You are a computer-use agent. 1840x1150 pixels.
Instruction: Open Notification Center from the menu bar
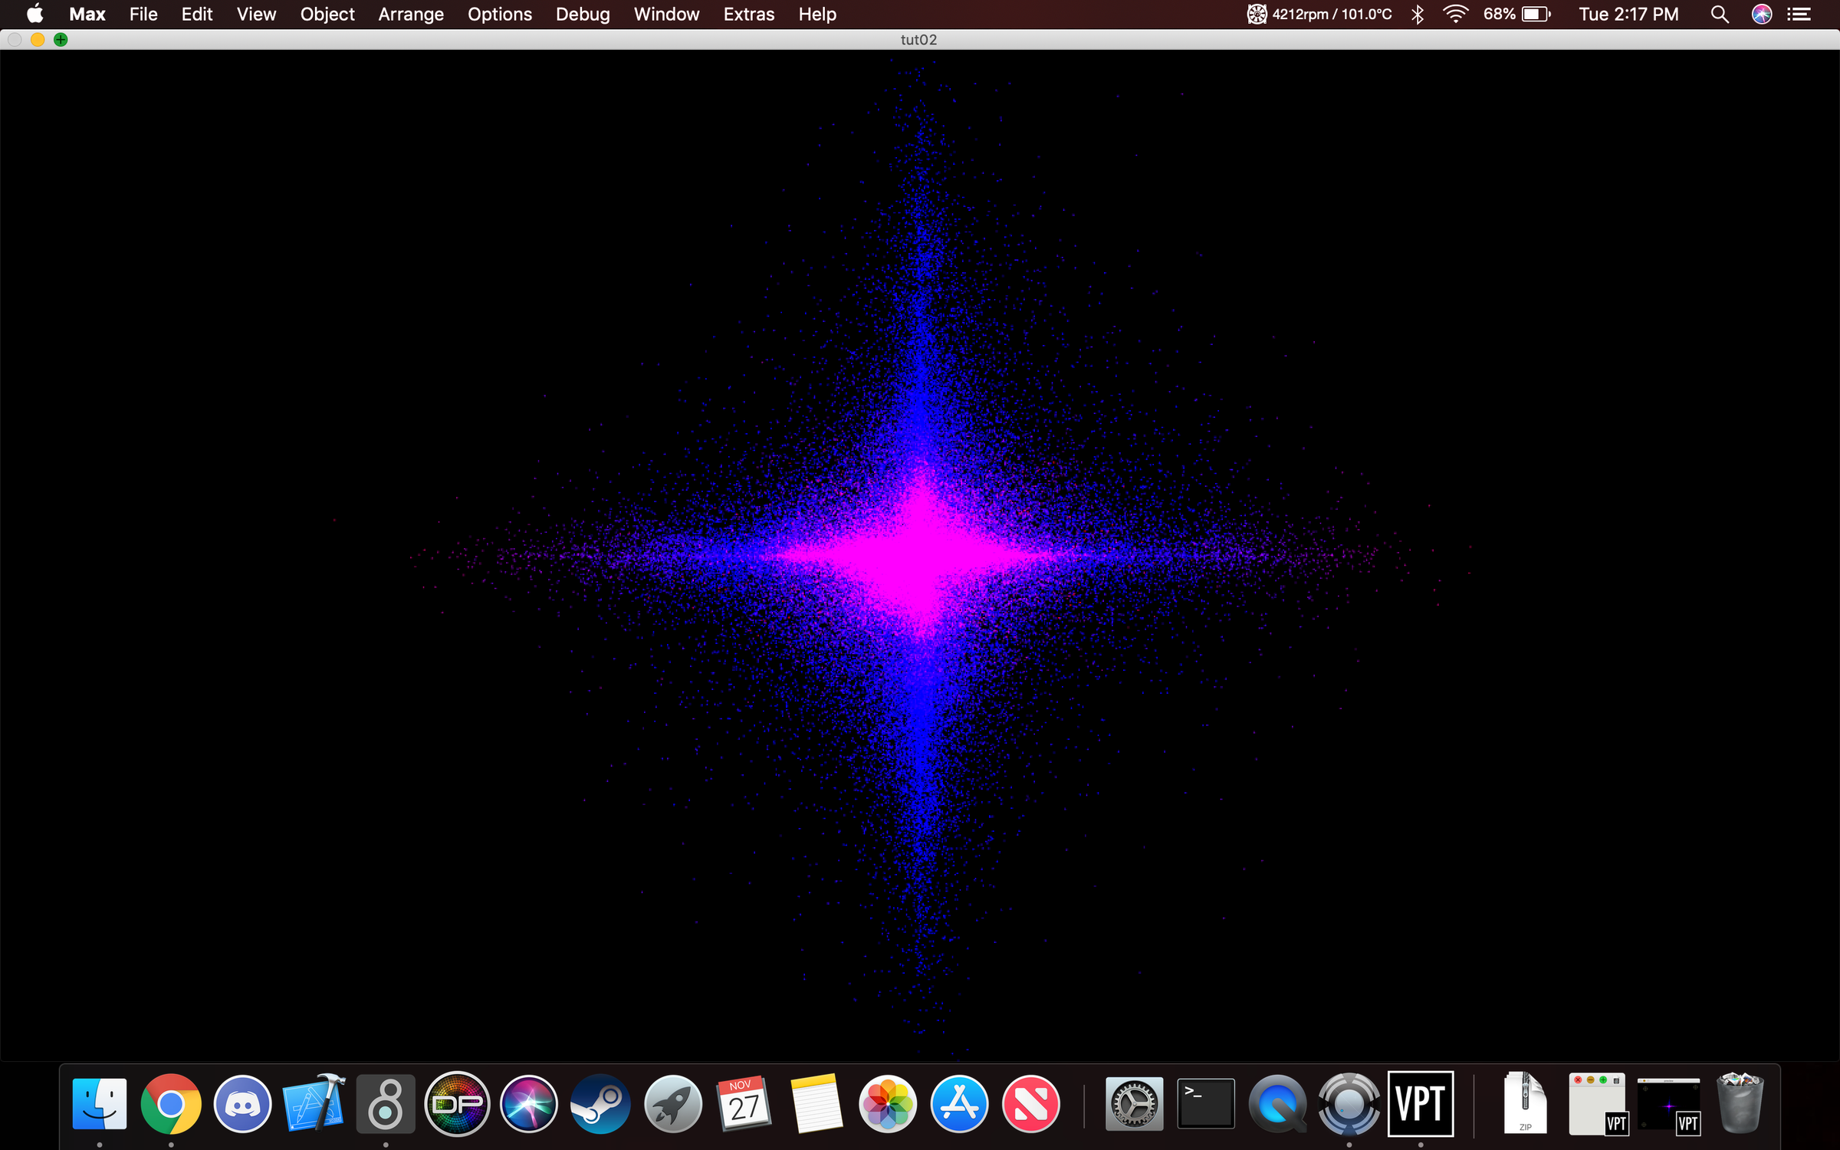1799,14
